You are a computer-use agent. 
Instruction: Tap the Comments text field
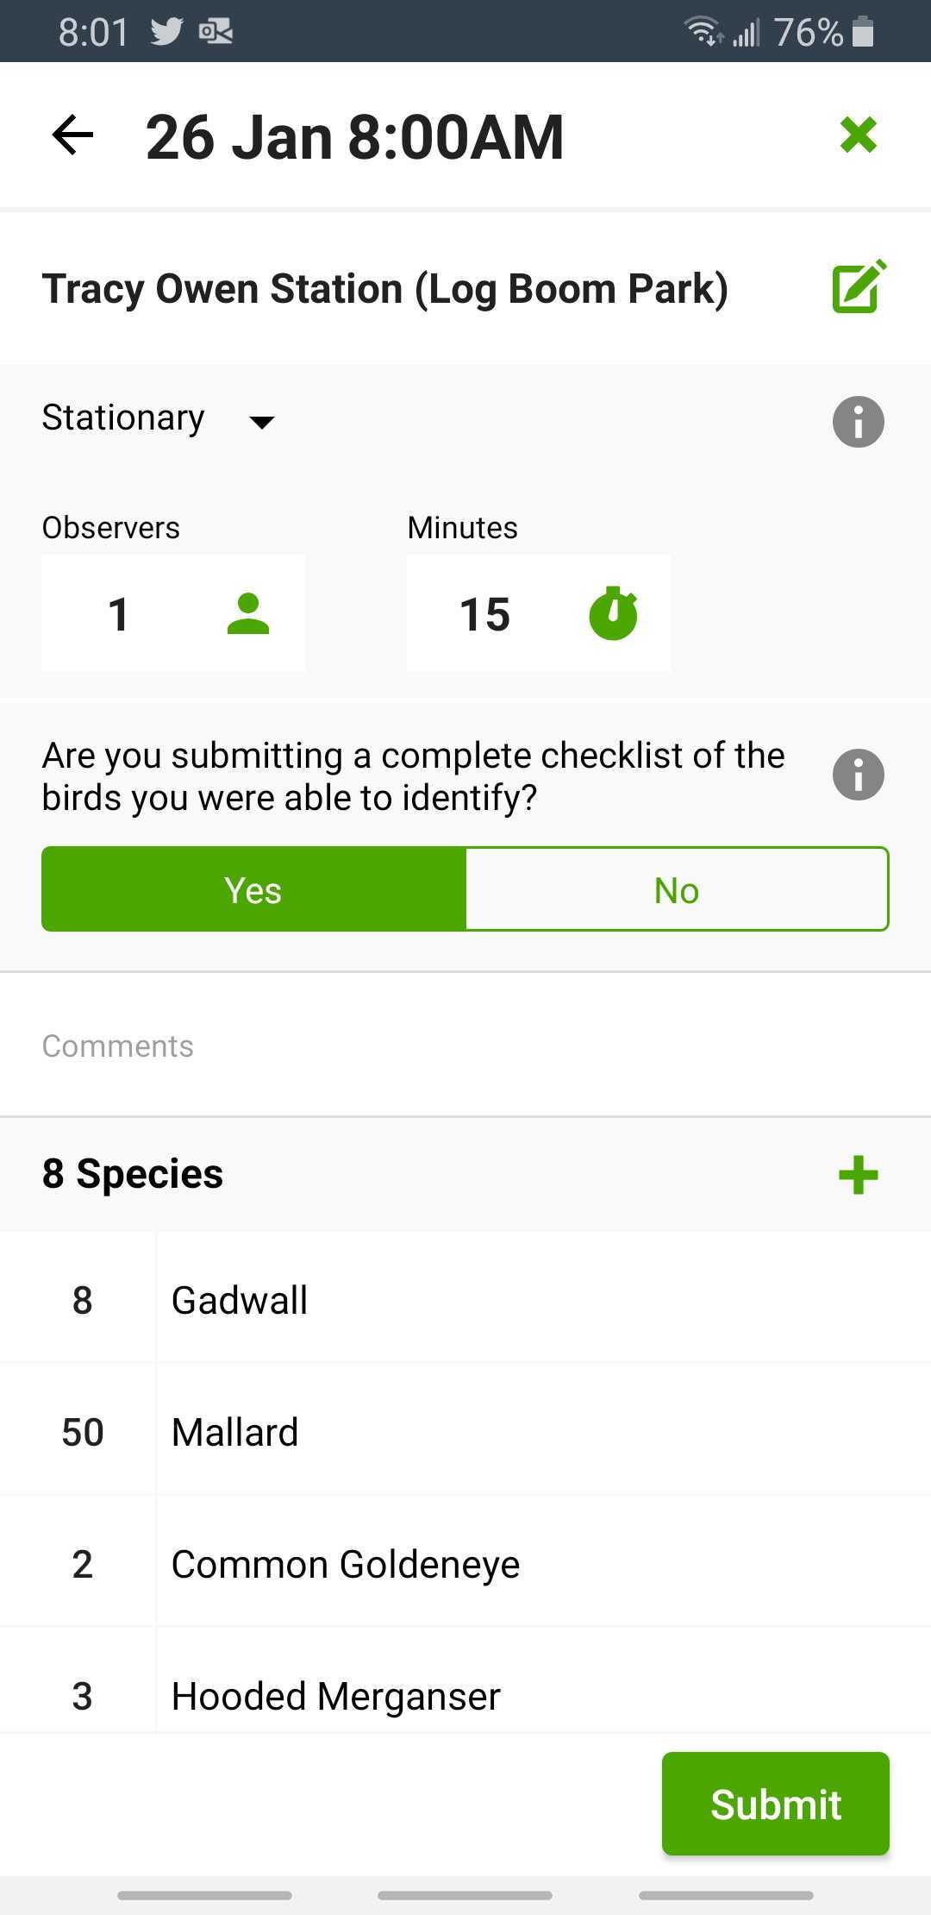pos(465,1045)
